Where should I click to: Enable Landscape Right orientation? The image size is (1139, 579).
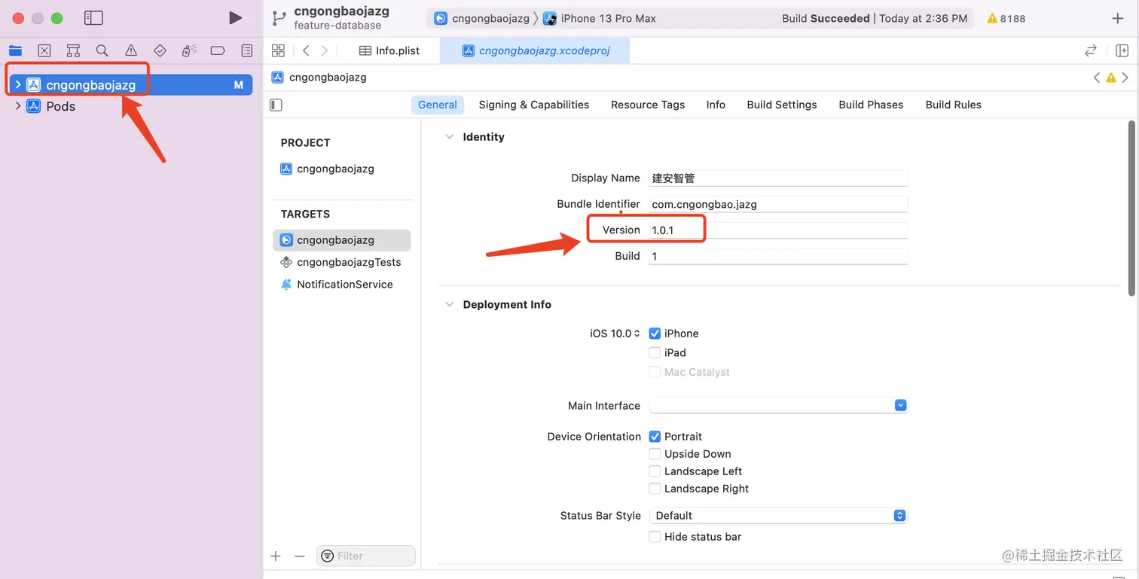pyautogui.click(x=655, y=489)
